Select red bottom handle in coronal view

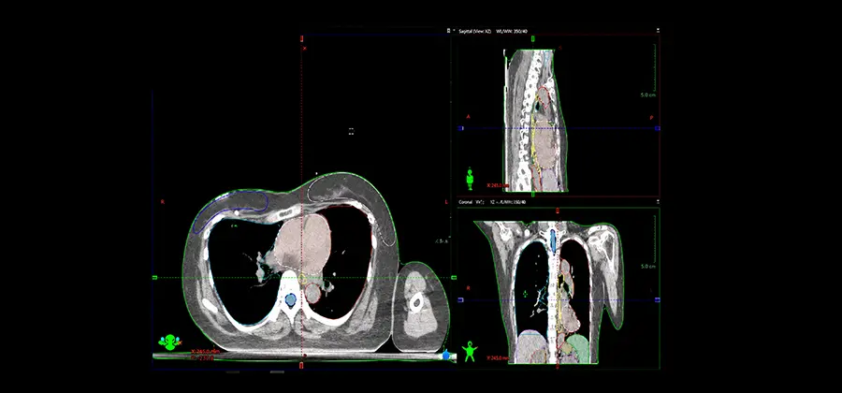558,366
